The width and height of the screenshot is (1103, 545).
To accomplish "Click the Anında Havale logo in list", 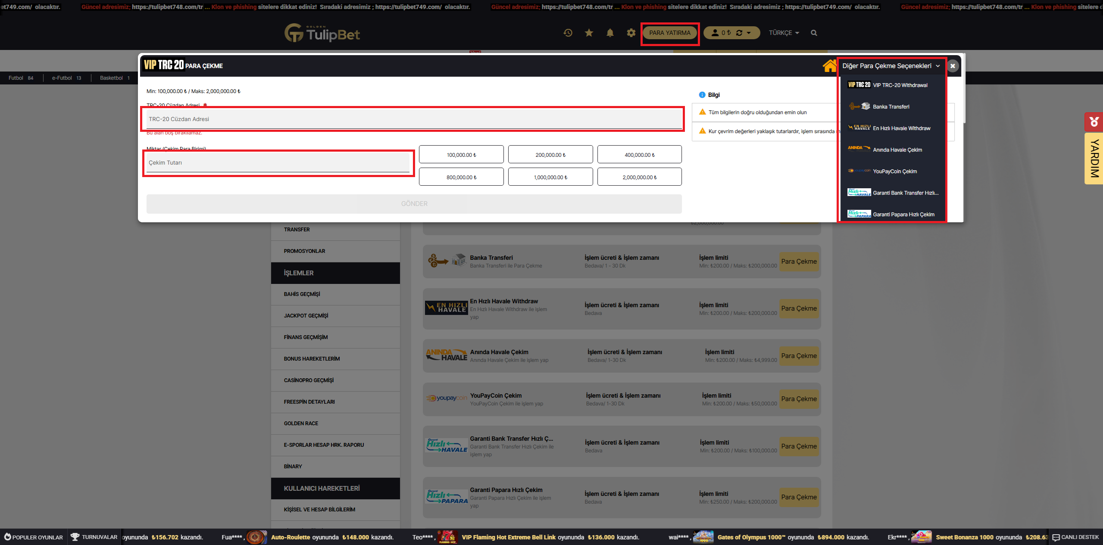I will pyautogui.click(x=447, y=355).
